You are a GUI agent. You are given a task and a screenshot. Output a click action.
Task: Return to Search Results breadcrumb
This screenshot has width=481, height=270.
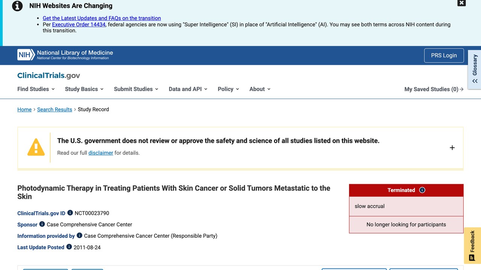54,109
